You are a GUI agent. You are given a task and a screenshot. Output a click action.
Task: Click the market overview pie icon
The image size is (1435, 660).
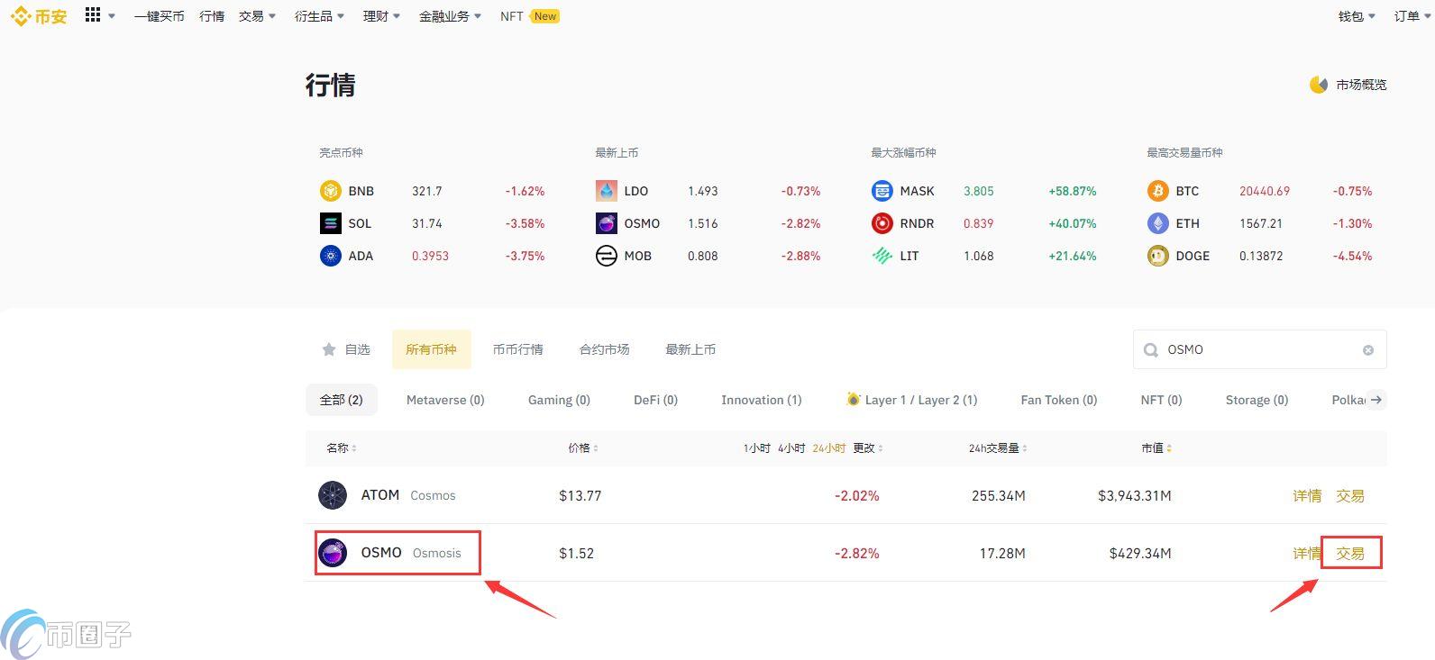[x=1319, y=85]
